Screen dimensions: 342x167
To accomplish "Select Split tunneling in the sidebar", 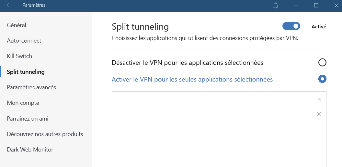I will (x=26, y=72).
